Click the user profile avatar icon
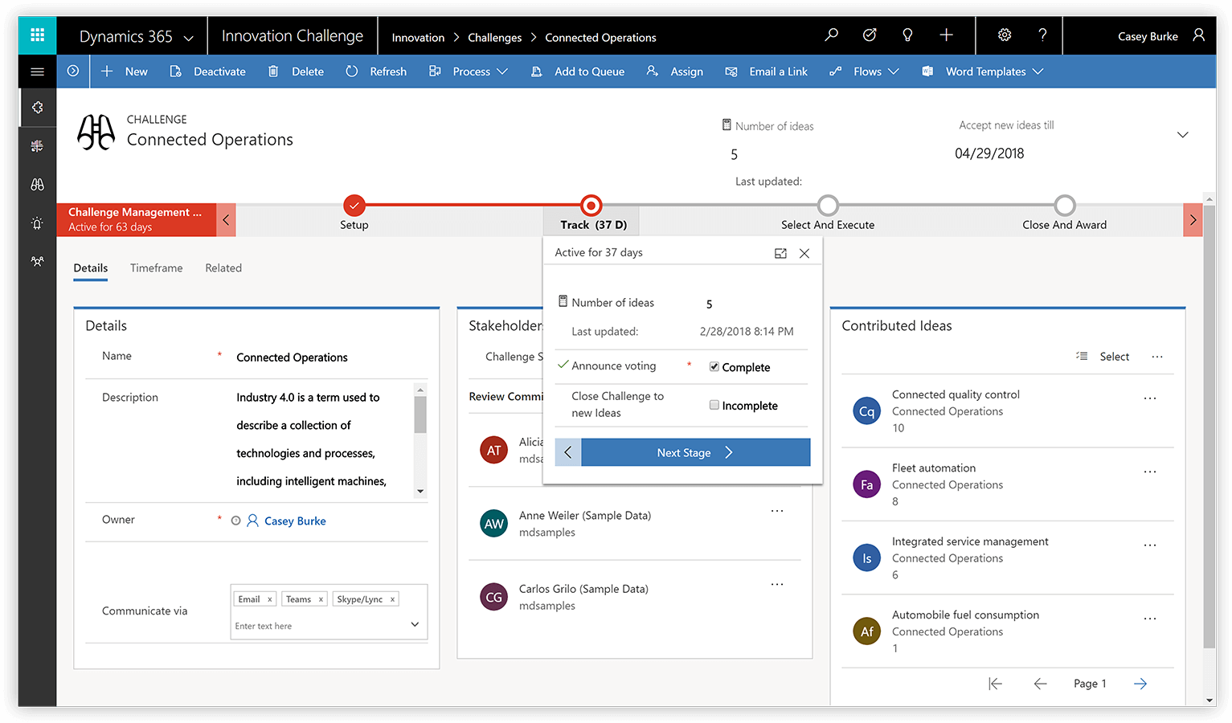 click(x=1198, y=35)
